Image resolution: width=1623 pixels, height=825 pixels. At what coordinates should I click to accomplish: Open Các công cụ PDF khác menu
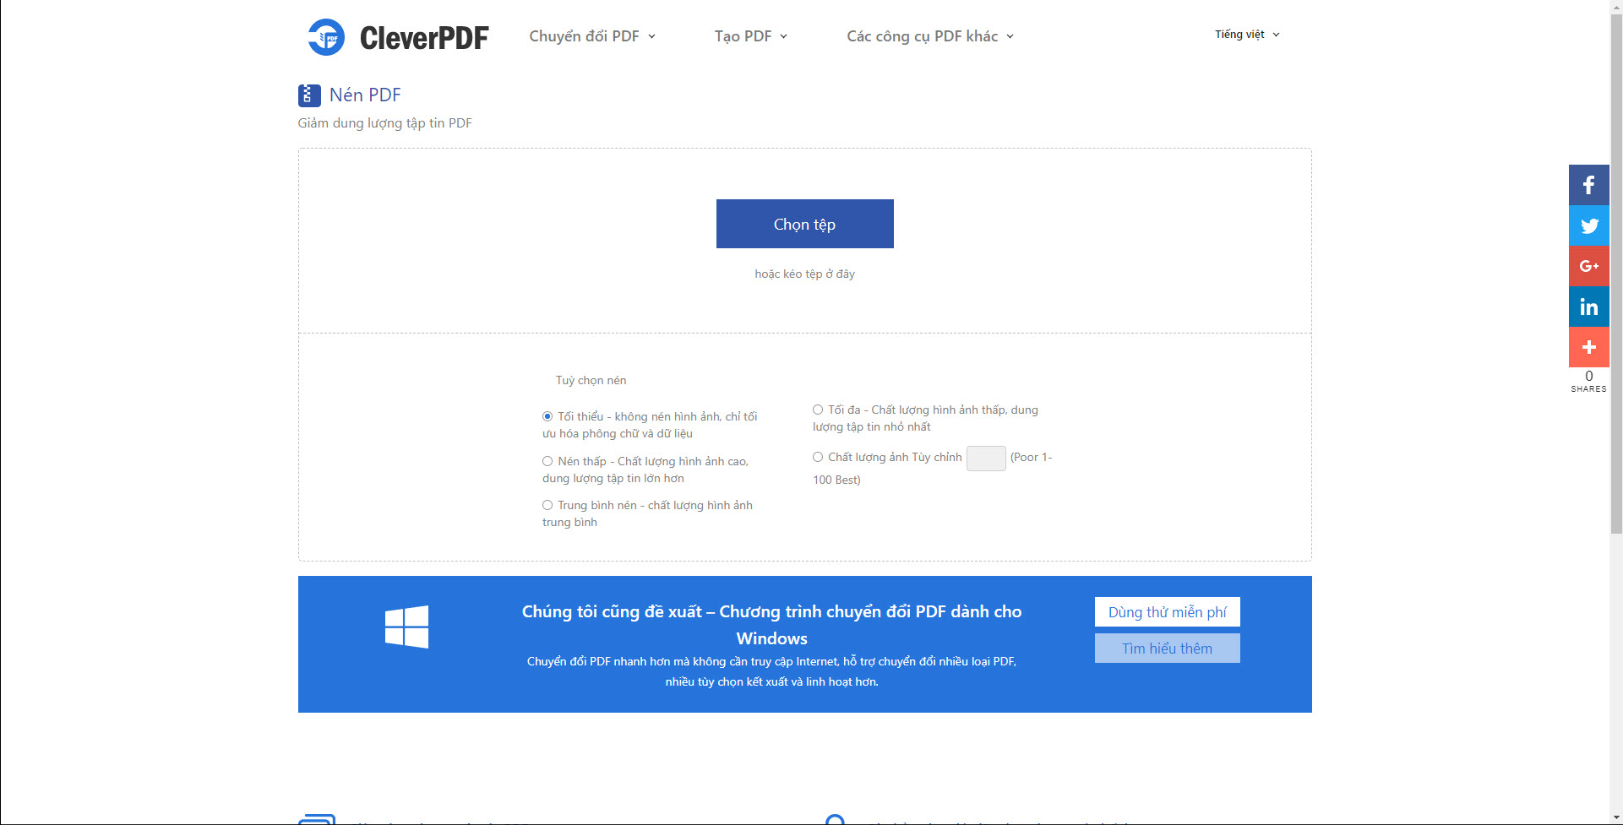pos(929,36)
